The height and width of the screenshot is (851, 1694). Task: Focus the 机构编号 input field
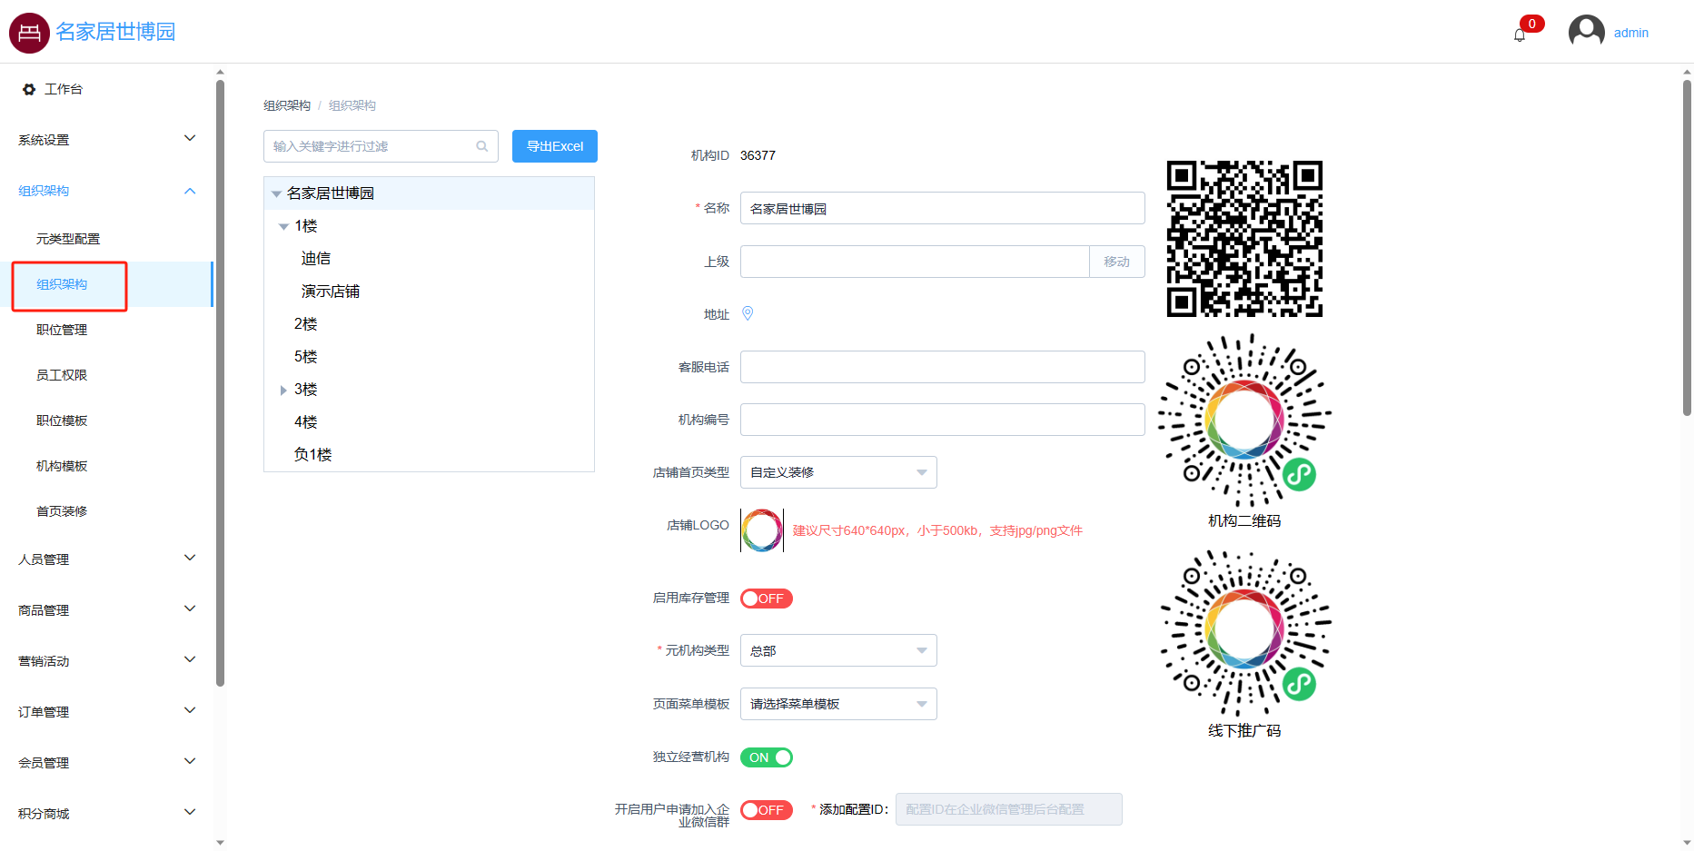(x=942, y=420)
